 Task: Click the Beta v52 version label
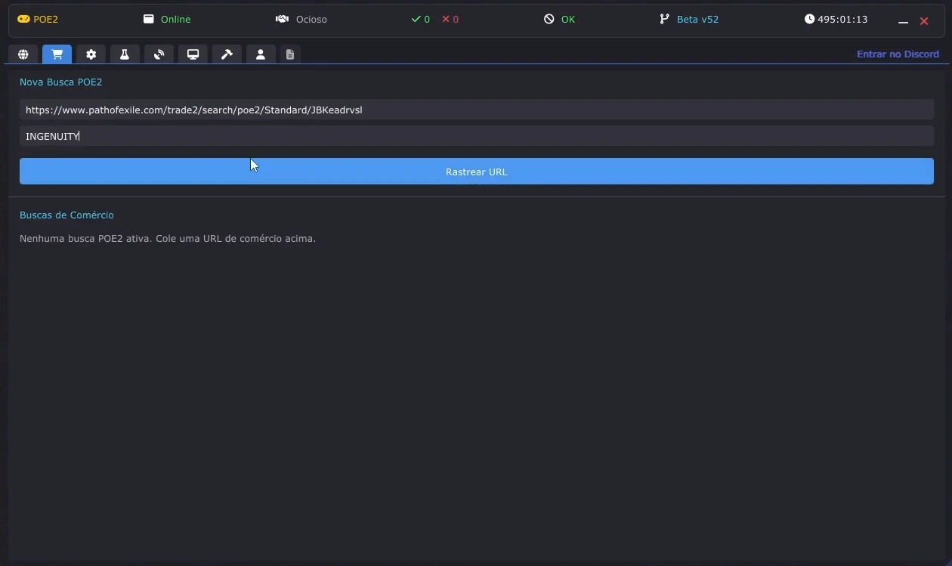tap(689, 20)
